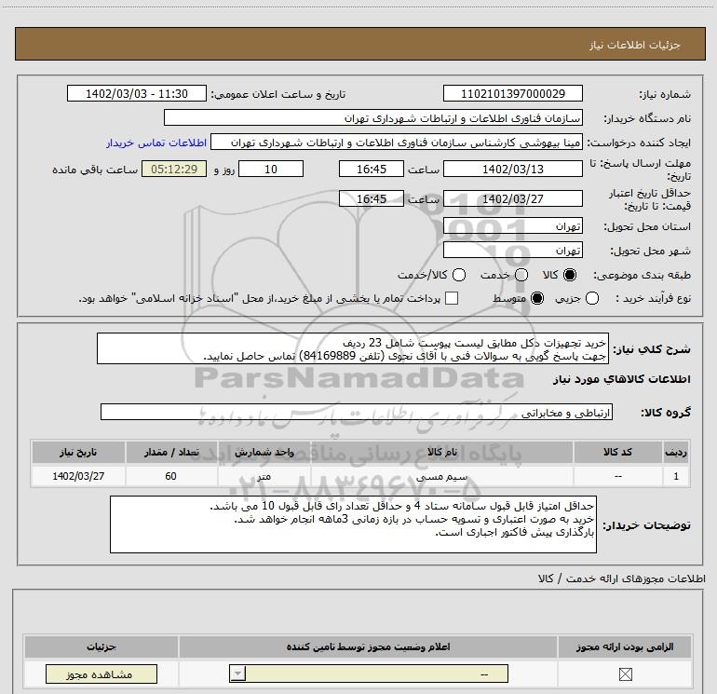Click the واحد شمارش column header
Image resolution: width=717 pixels, height=694 pixels.
pyautogui.click(x=264, y=452)
